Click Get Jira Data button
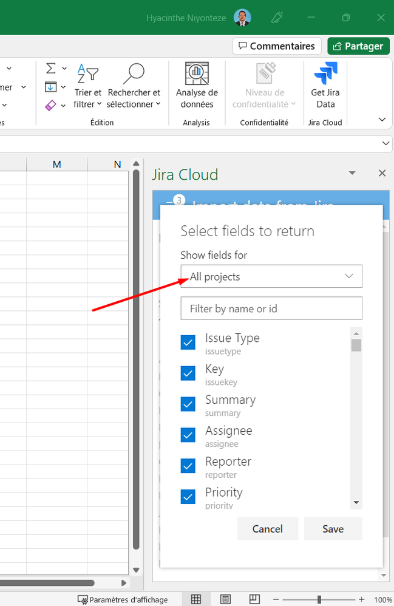The image size is (394, 606). (x=325, y=86)
